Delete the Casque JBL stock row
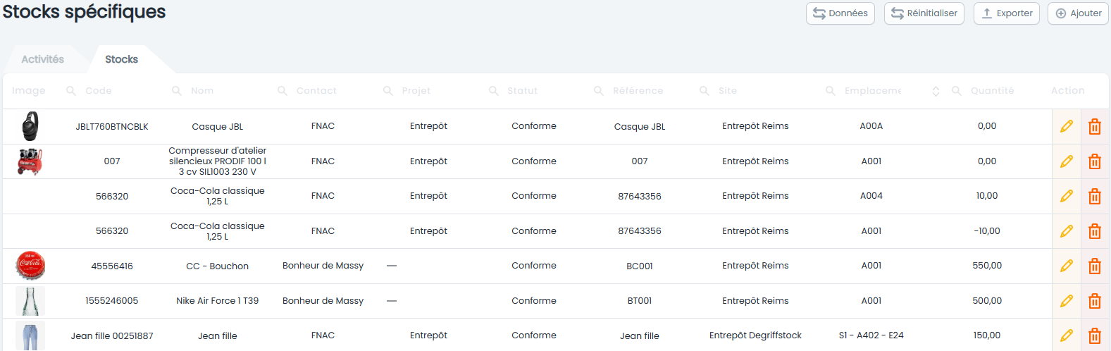1111x351 pixels. 1095,126
